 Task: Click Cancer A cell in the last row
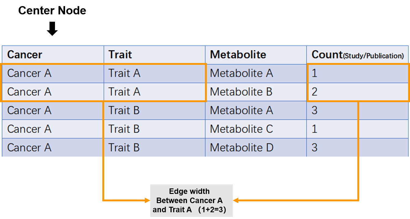click(x=53, y=147)
